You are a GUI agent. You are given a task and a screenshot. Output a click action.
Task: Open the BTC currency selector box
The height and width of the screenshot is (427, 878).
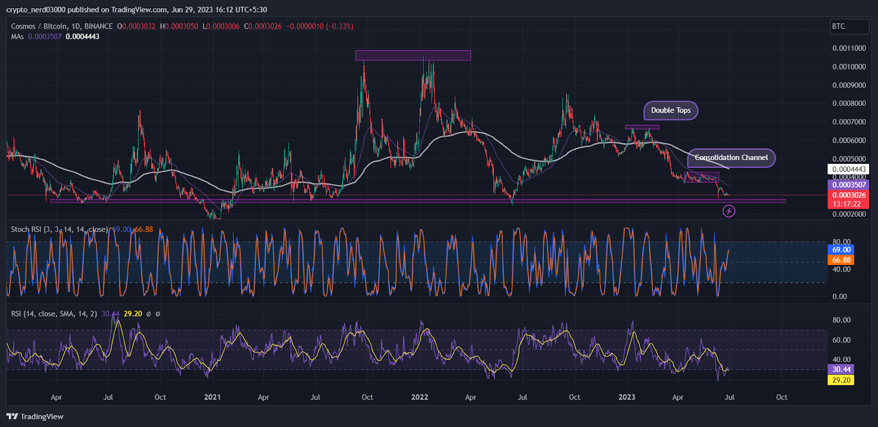(849, 26)
